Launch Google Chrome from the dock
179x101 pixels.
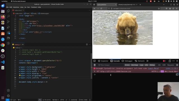tap(3, 45)
